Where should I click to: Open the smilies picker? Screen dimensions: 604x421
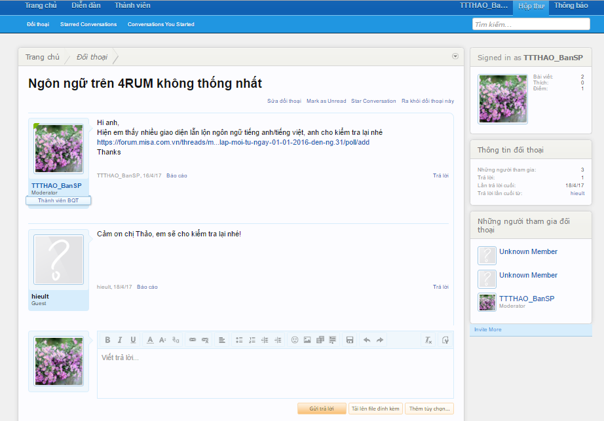295,340
